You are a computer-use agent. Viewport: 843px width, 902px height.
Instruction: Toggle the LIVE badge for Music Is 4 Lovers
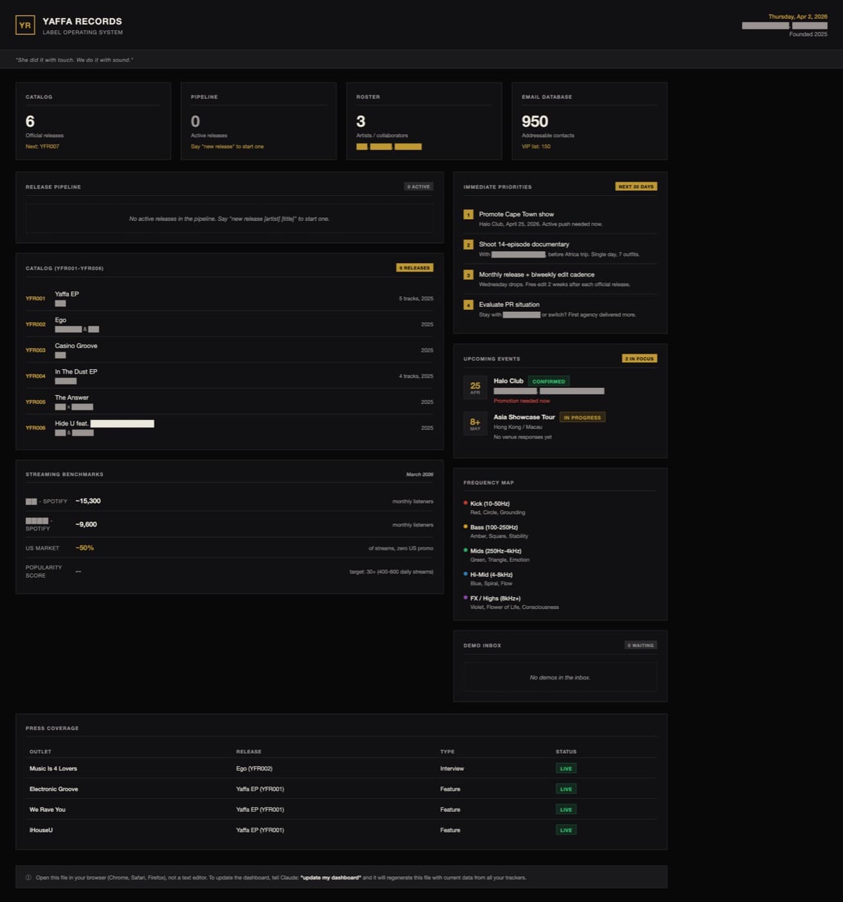(565, 768)
